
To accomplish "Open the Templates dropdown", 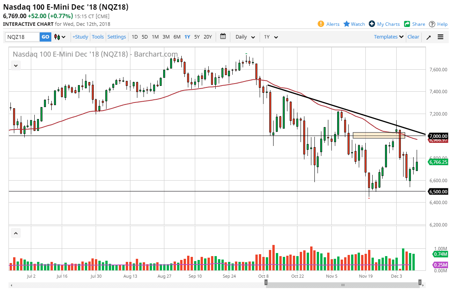I will point(388,37).
